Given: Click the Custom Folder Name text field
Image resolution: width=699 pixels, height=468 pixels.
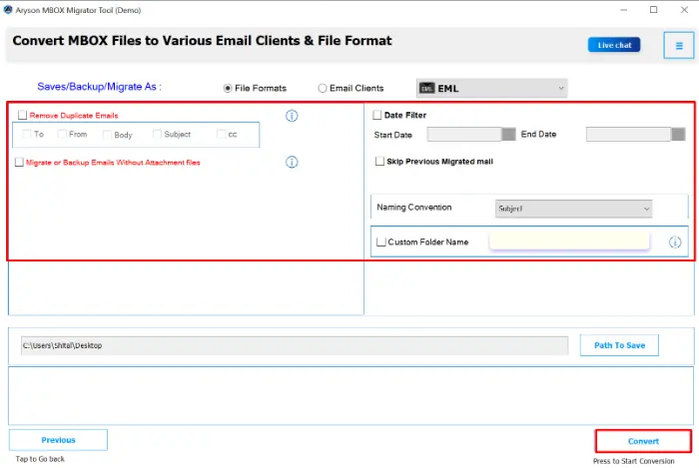Looking at the screenshot, I should click(569, 241).
